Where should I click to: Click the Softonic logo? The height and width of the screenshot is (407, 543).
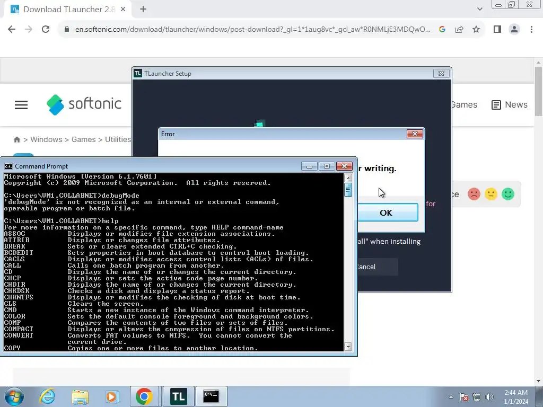[x=84, y=104]
